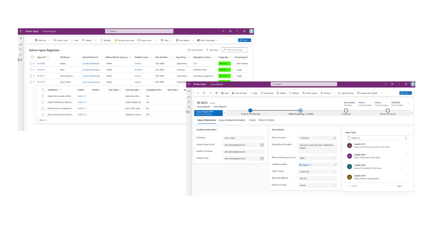Screen dimensions: 438x246
Task: Open app launcher waffle in list window
Action: 21,31
